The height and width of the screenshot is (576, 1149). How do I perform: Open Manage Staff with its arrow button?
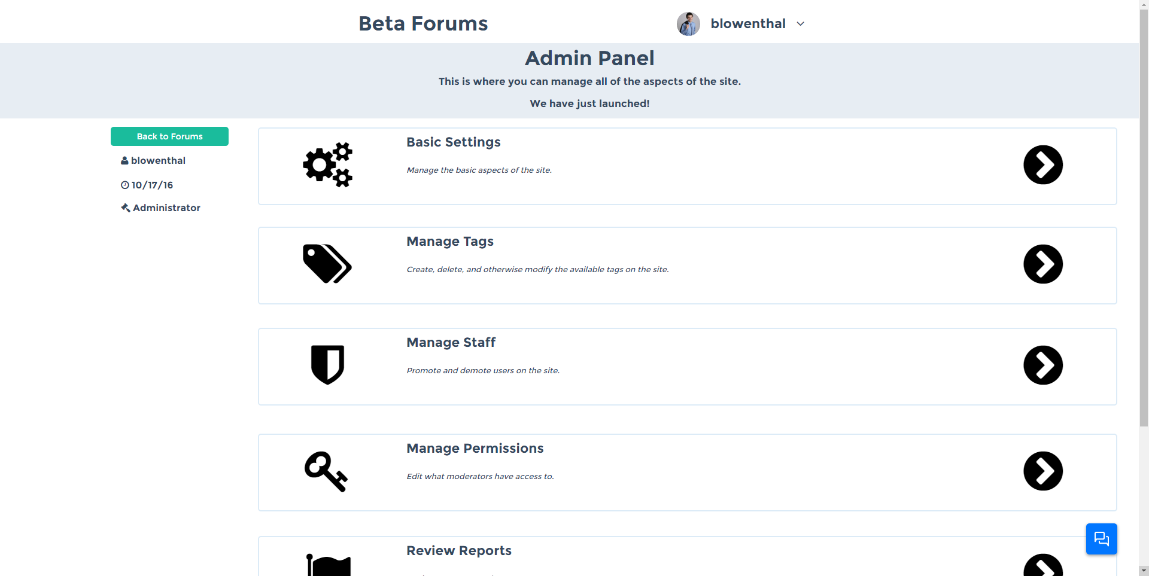1042,365
